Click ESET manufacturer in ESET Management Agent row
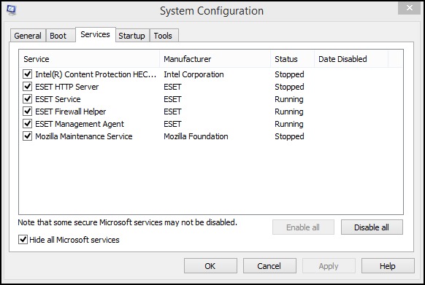Viewport: 425px width, 285px height. (x=172, y=124)
